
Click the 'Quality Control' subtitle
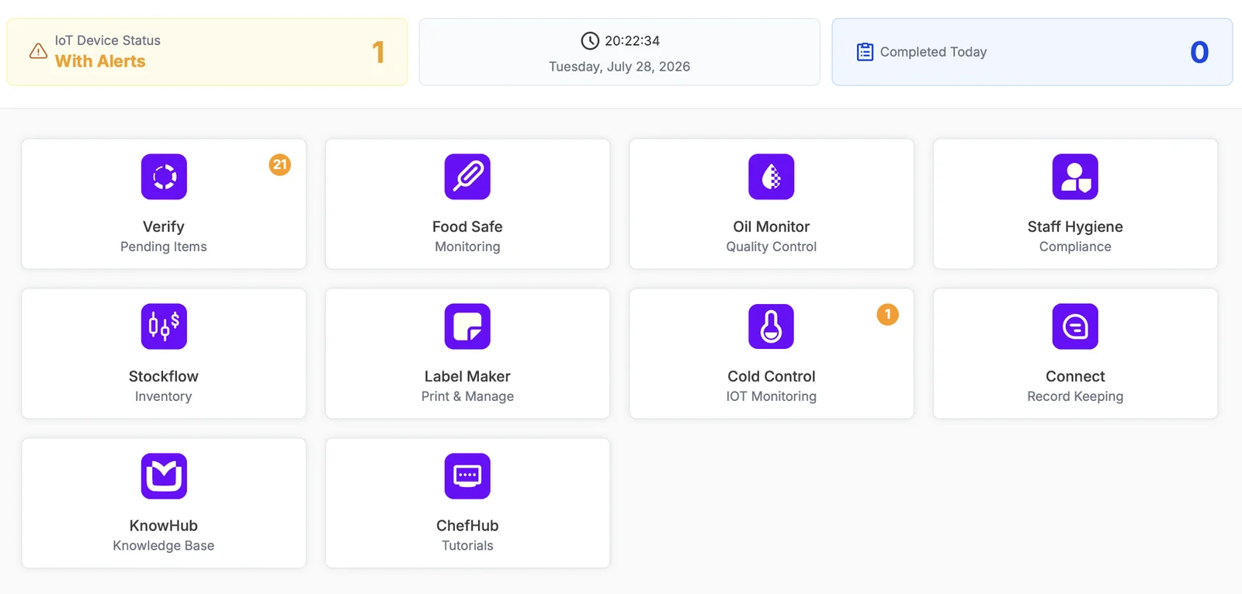point(772,247)
